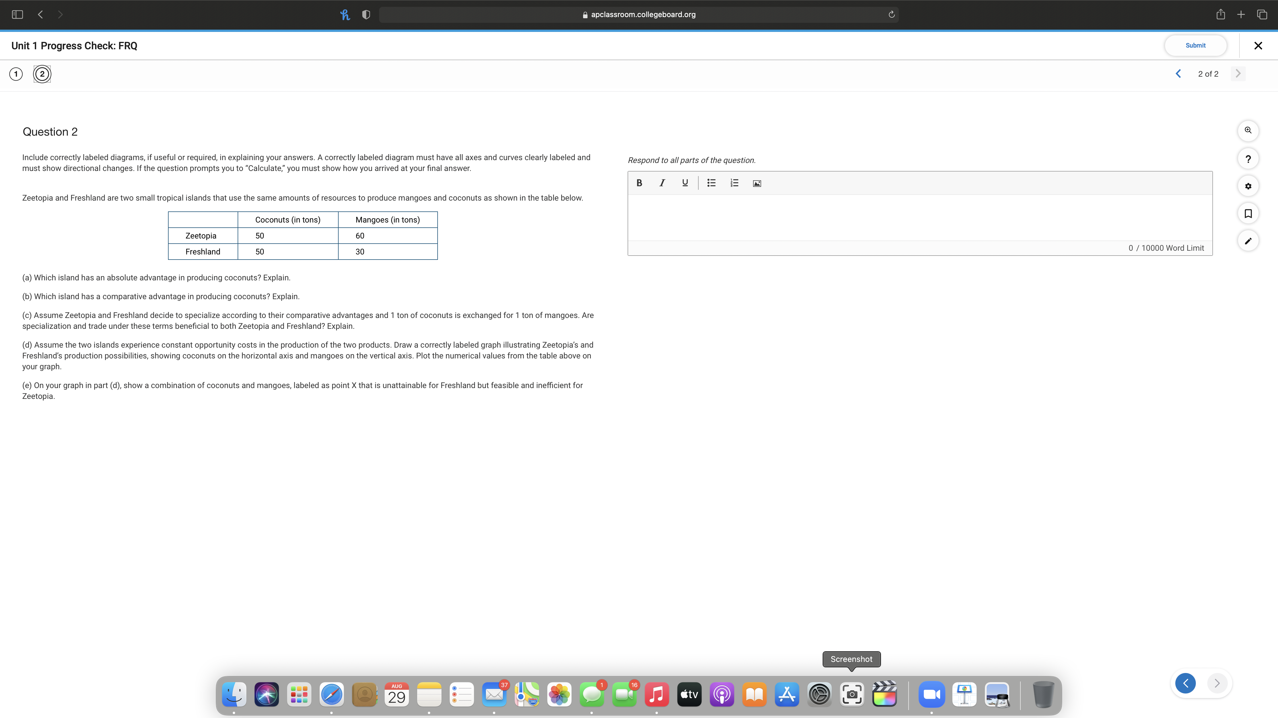Bookmark this question
Viewport: 1278px width, 718px height.
(x=1248, y=214)
